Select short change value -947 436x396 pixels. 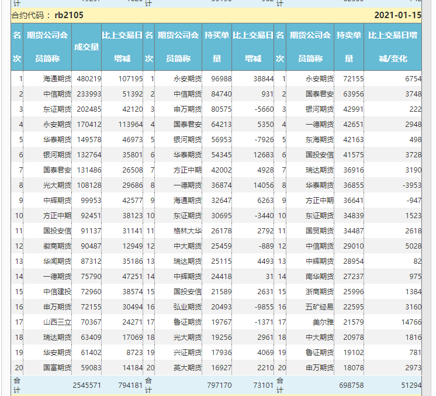(x=414, y=201)
